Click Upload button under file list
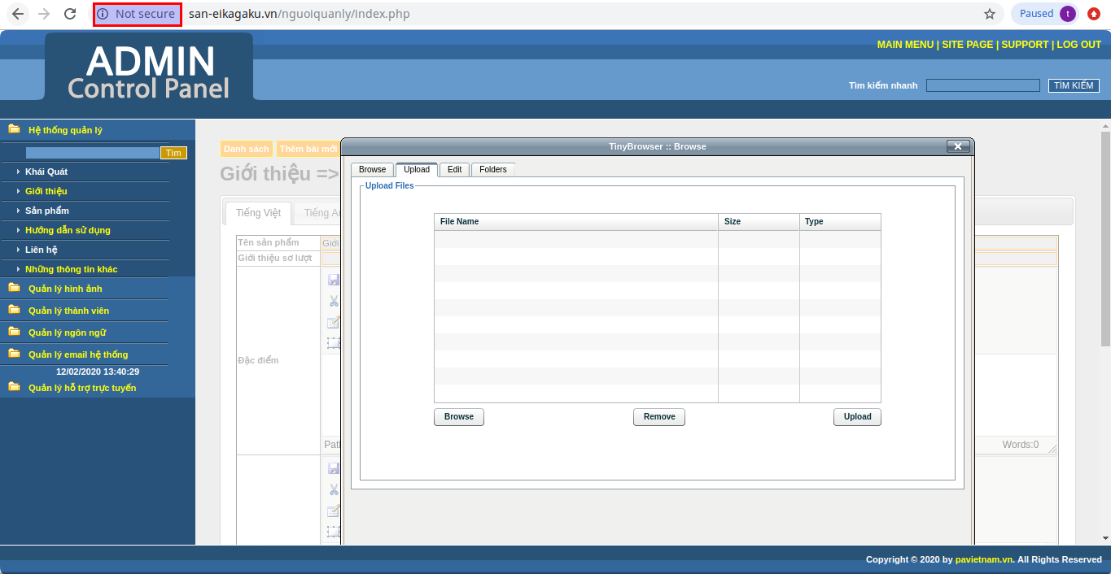The width and height of the screenshot is (1111, 574). point(857,417)
